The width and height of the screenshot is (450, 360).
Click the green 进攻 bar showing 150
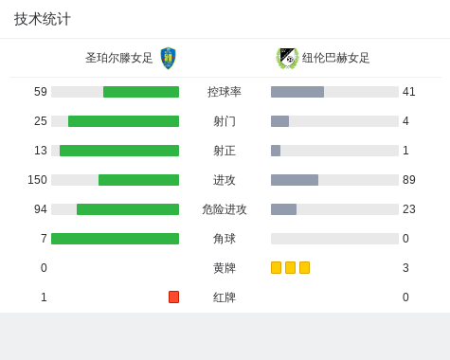tap(138, 180)
